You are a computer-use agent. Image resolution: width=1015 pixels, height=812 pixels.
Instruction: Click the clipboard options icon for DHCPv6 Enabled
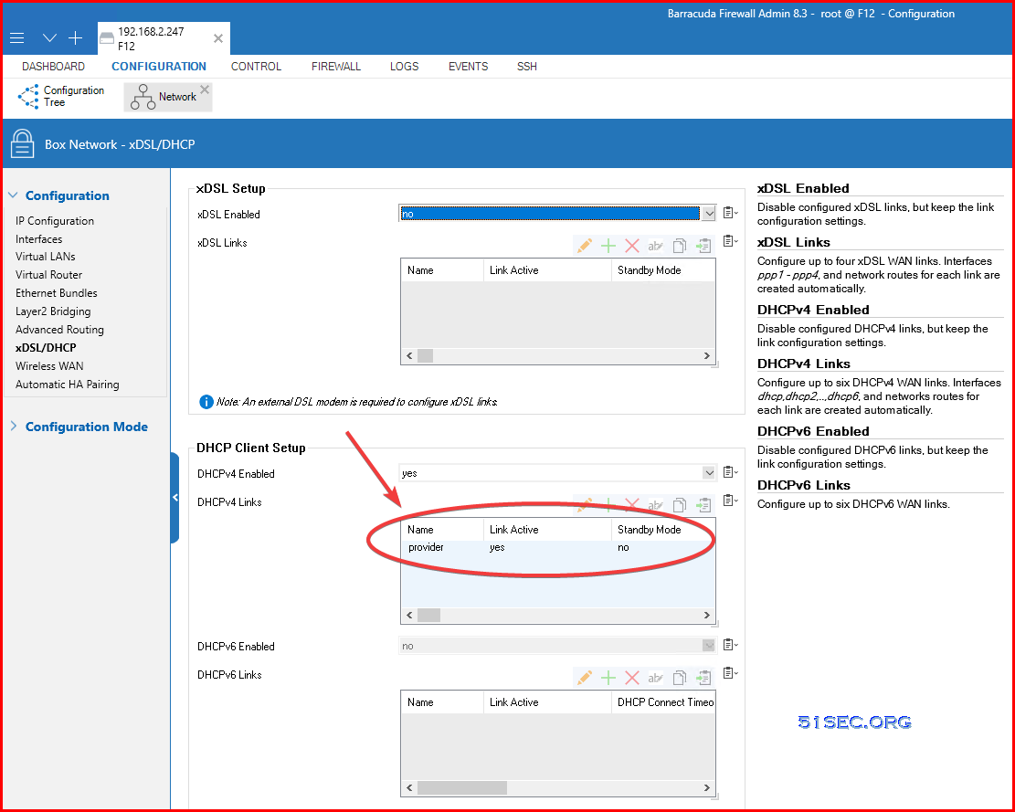(730, 645)
